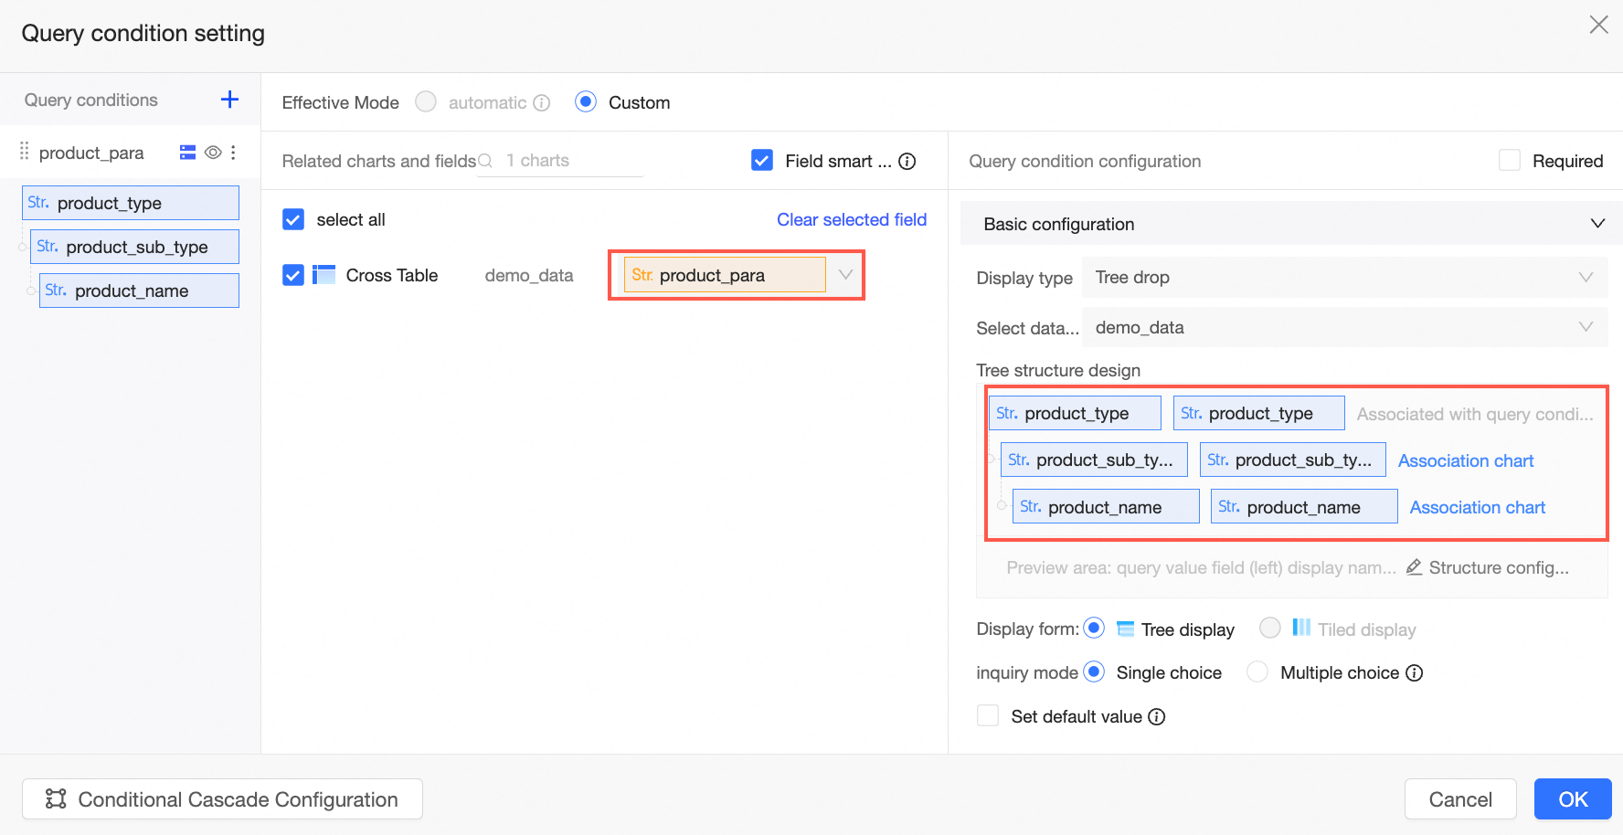Select product_sub_type in query conditions tree
Image resolution: width=1623 pixels, height=835 pixels.
click(135, 247)
